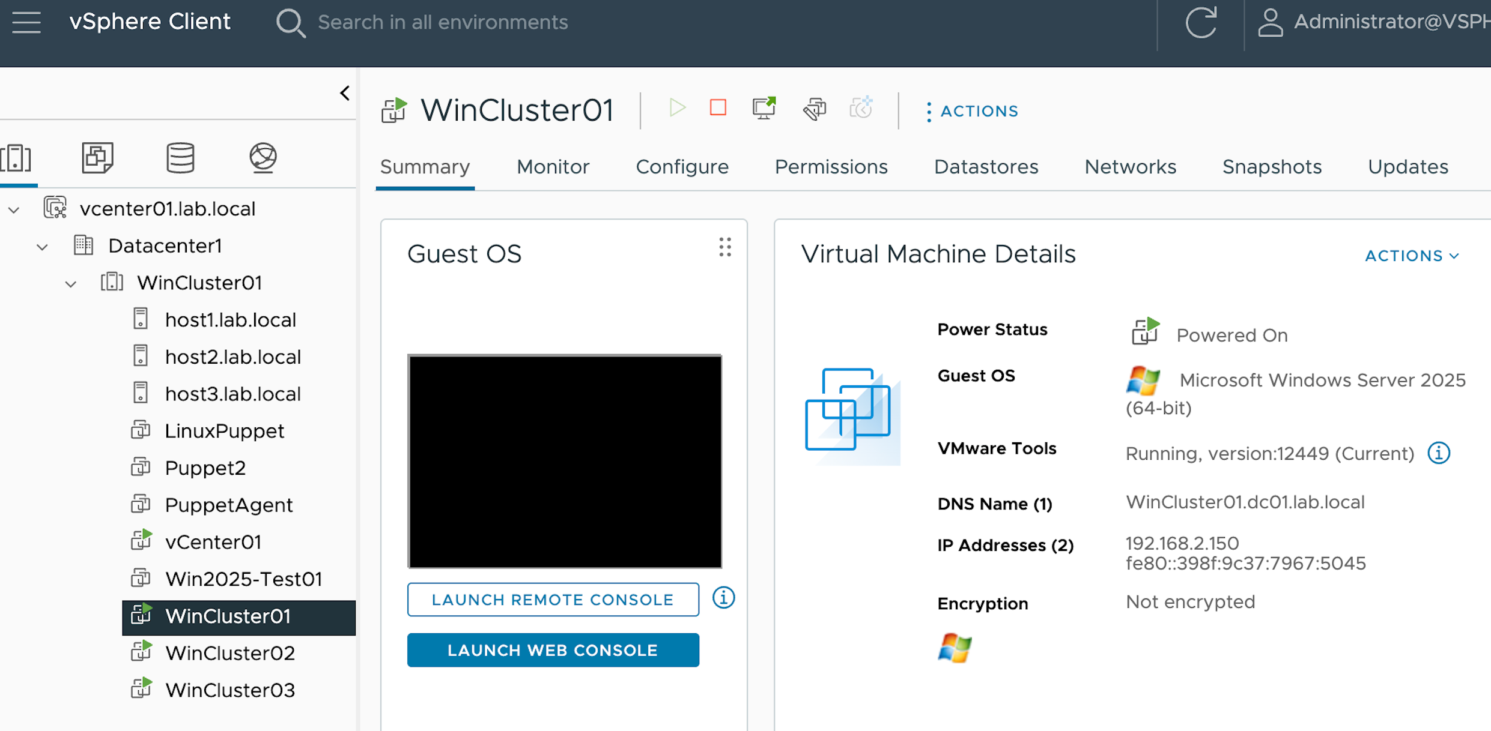This screenshot has height=731, width=1491.
Task: Click the black console preview thumbnail
Action: pyautogui.click(x=565, y=461)
